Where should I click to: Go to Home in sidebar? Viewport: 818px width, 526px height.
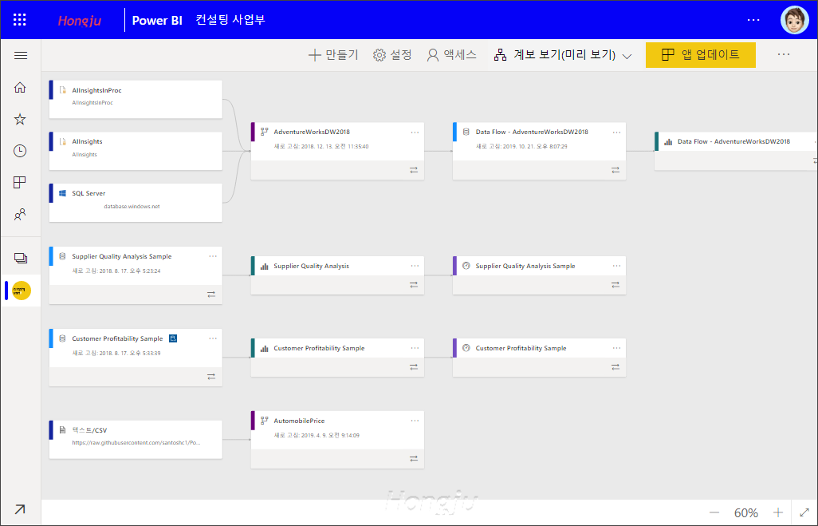point(20,87)
